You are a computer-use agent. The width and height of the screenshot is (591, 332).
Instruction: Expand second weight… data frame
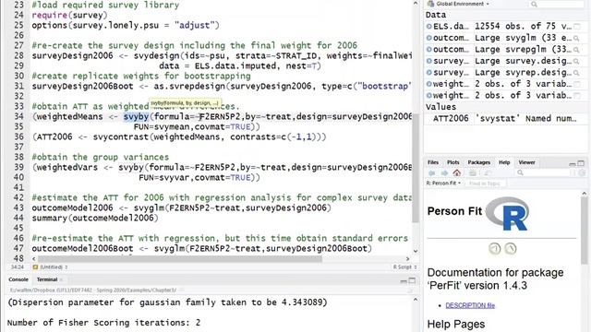click(428, 96)
